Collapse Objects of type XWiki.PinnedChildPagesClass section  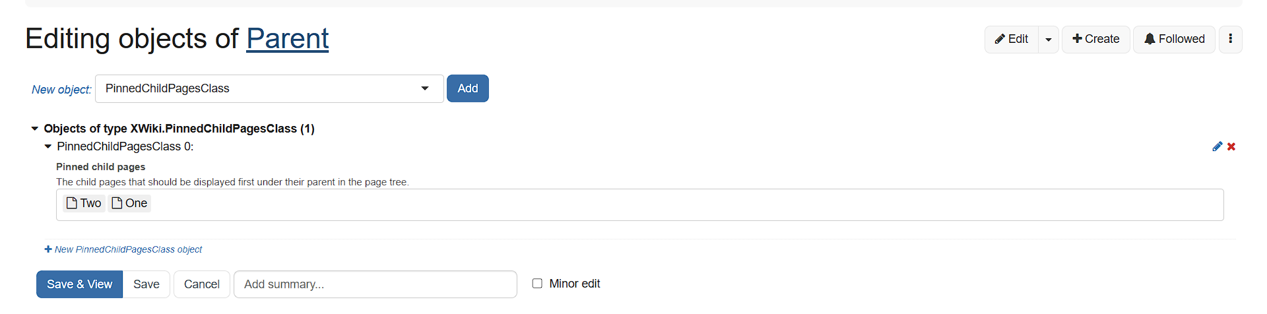pos(35,129)
